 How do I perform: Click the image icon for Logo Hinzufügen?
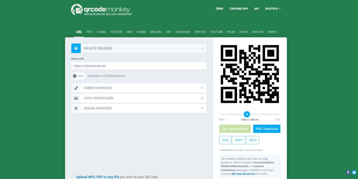pos(76,98)
